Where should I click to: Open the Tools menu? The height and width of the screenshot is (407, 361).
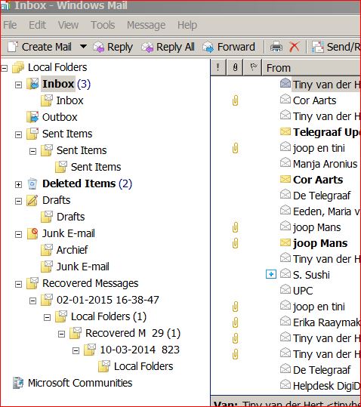(103, 25)
